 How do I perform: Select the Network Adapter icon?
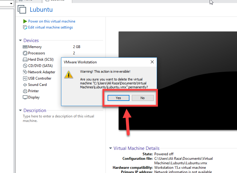[x=25, y=72]
